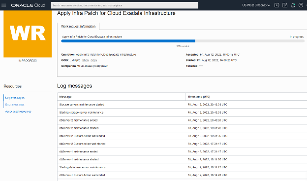Click timestamp of Storage servers maintenance started
The height and width of the screenshot is (181, 307).
coord(208,105)
